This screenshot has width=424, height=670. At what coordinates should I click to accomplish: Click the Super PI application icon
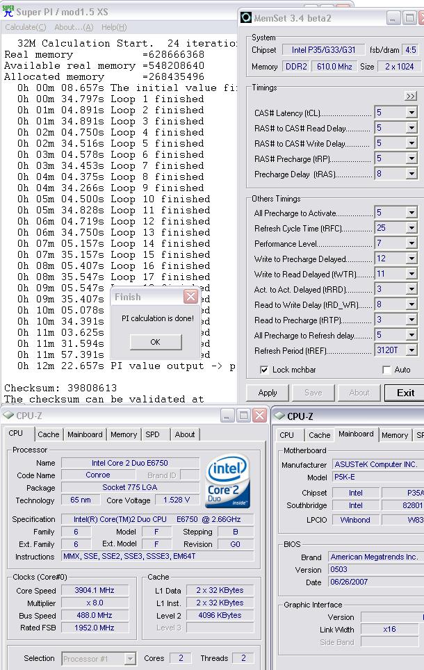tap(8, 11)
